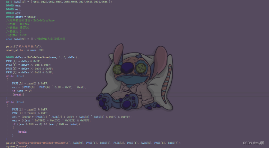Click the '{break;}' statement on highlighted line
This screenshot has height=148, width=269.
pos(18,95)
